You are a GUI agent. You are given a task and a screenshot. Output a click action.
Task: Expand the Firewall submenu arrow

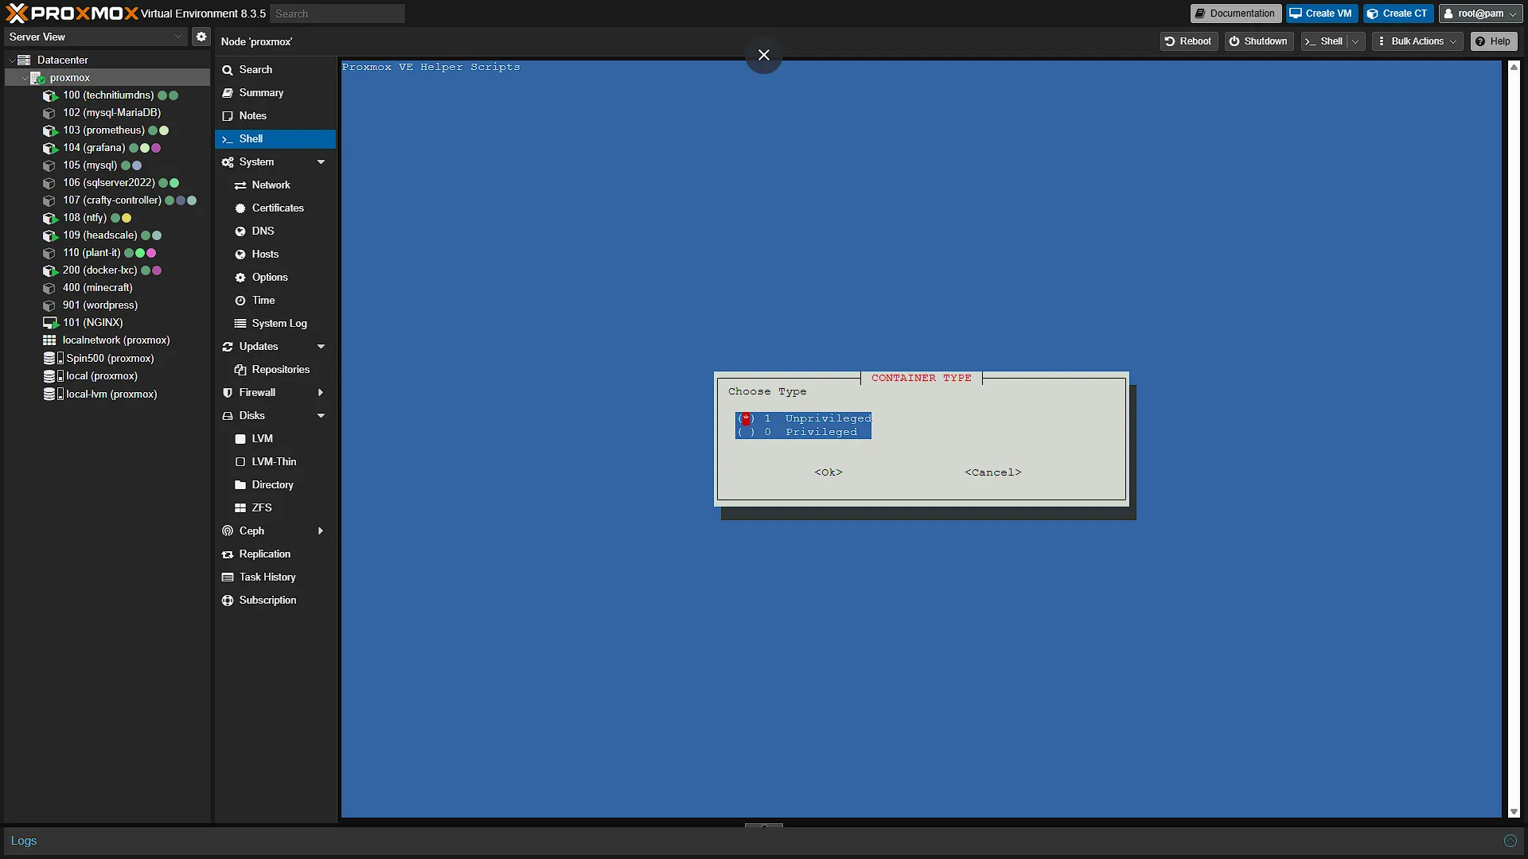pos(321,393)
